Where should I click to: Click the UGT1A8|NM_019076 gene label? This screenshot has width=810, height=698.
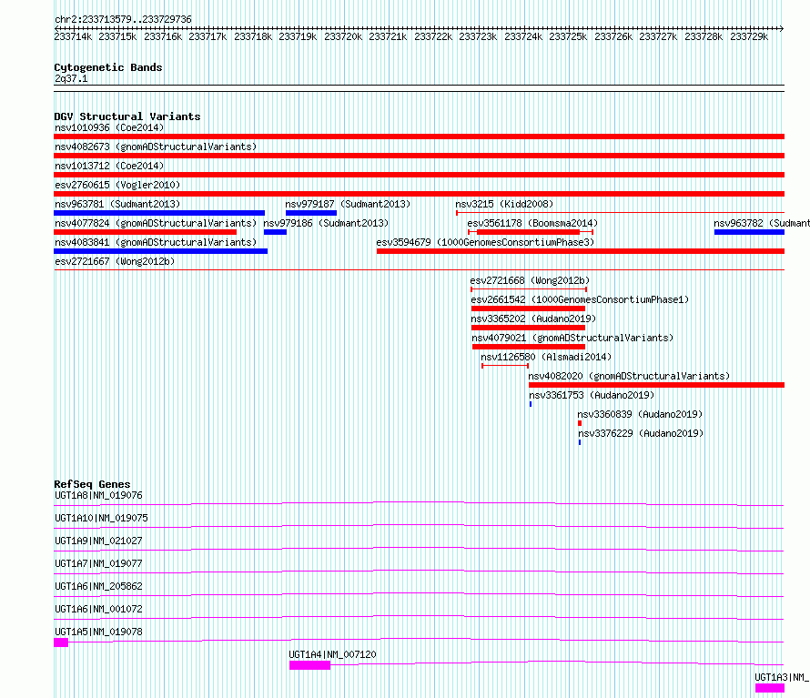[x=98, y=495]
